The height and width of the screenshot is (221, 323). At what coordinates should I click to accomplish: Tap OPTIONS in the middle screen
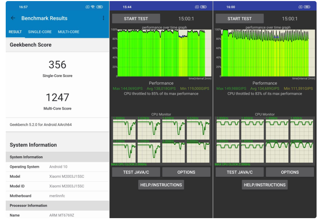point(186,172)
